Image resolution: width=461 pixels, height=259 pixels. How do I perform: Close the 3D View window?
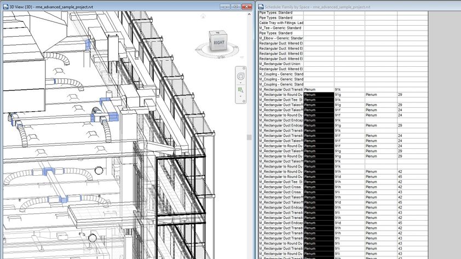coord(247,7)
